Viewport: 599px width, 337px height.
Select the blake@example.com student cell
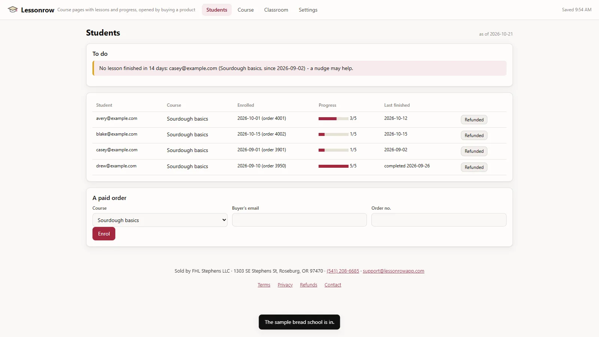(117, 134)
